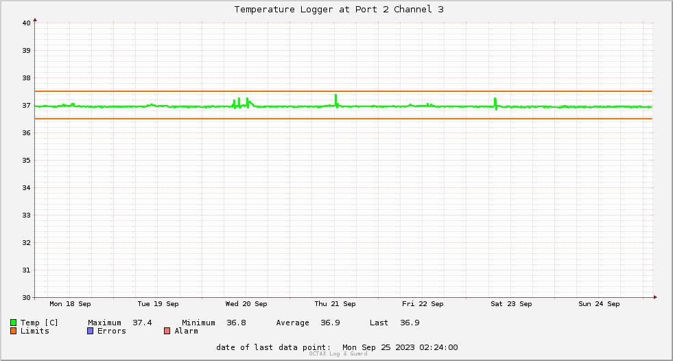Screen dimensions: 673x361
Task: Click the red Alarm legend swatch
Action: [x=167, y=331]
